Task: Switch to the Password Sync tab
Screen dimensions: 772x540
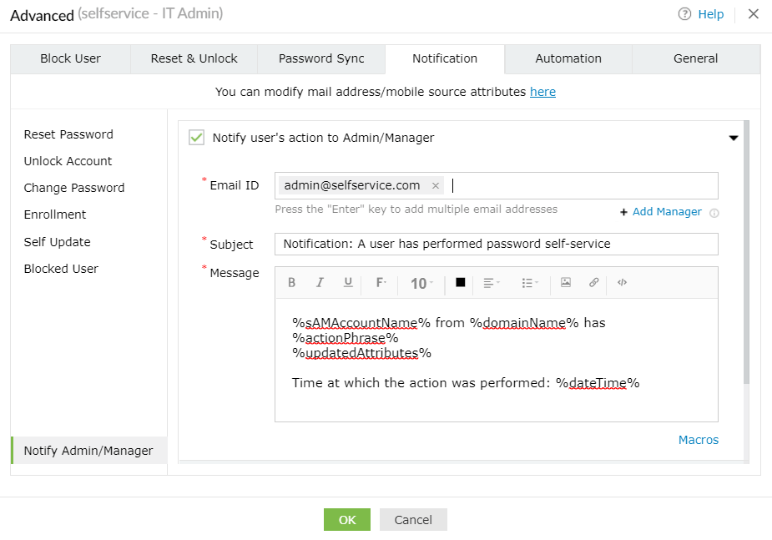Action: (x=321, y=58)
